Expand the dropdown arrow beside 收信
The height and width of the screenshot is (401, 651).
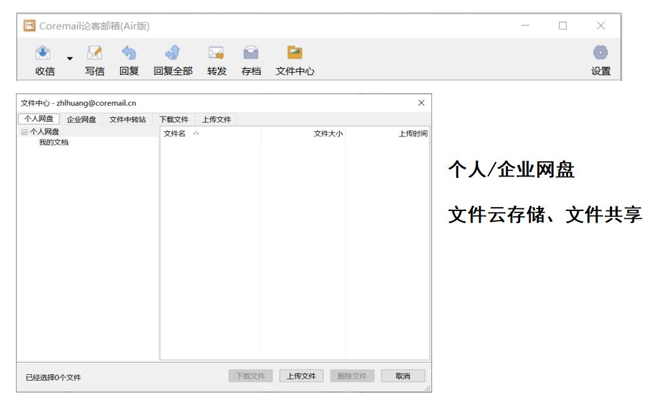click(69, 59)
